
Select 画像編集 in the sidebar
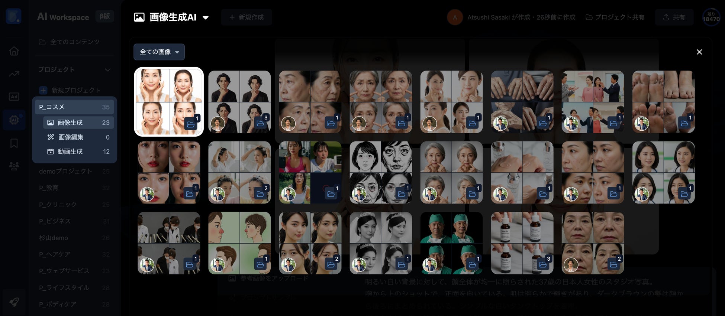pyautogui.click(x=78, y=137)
